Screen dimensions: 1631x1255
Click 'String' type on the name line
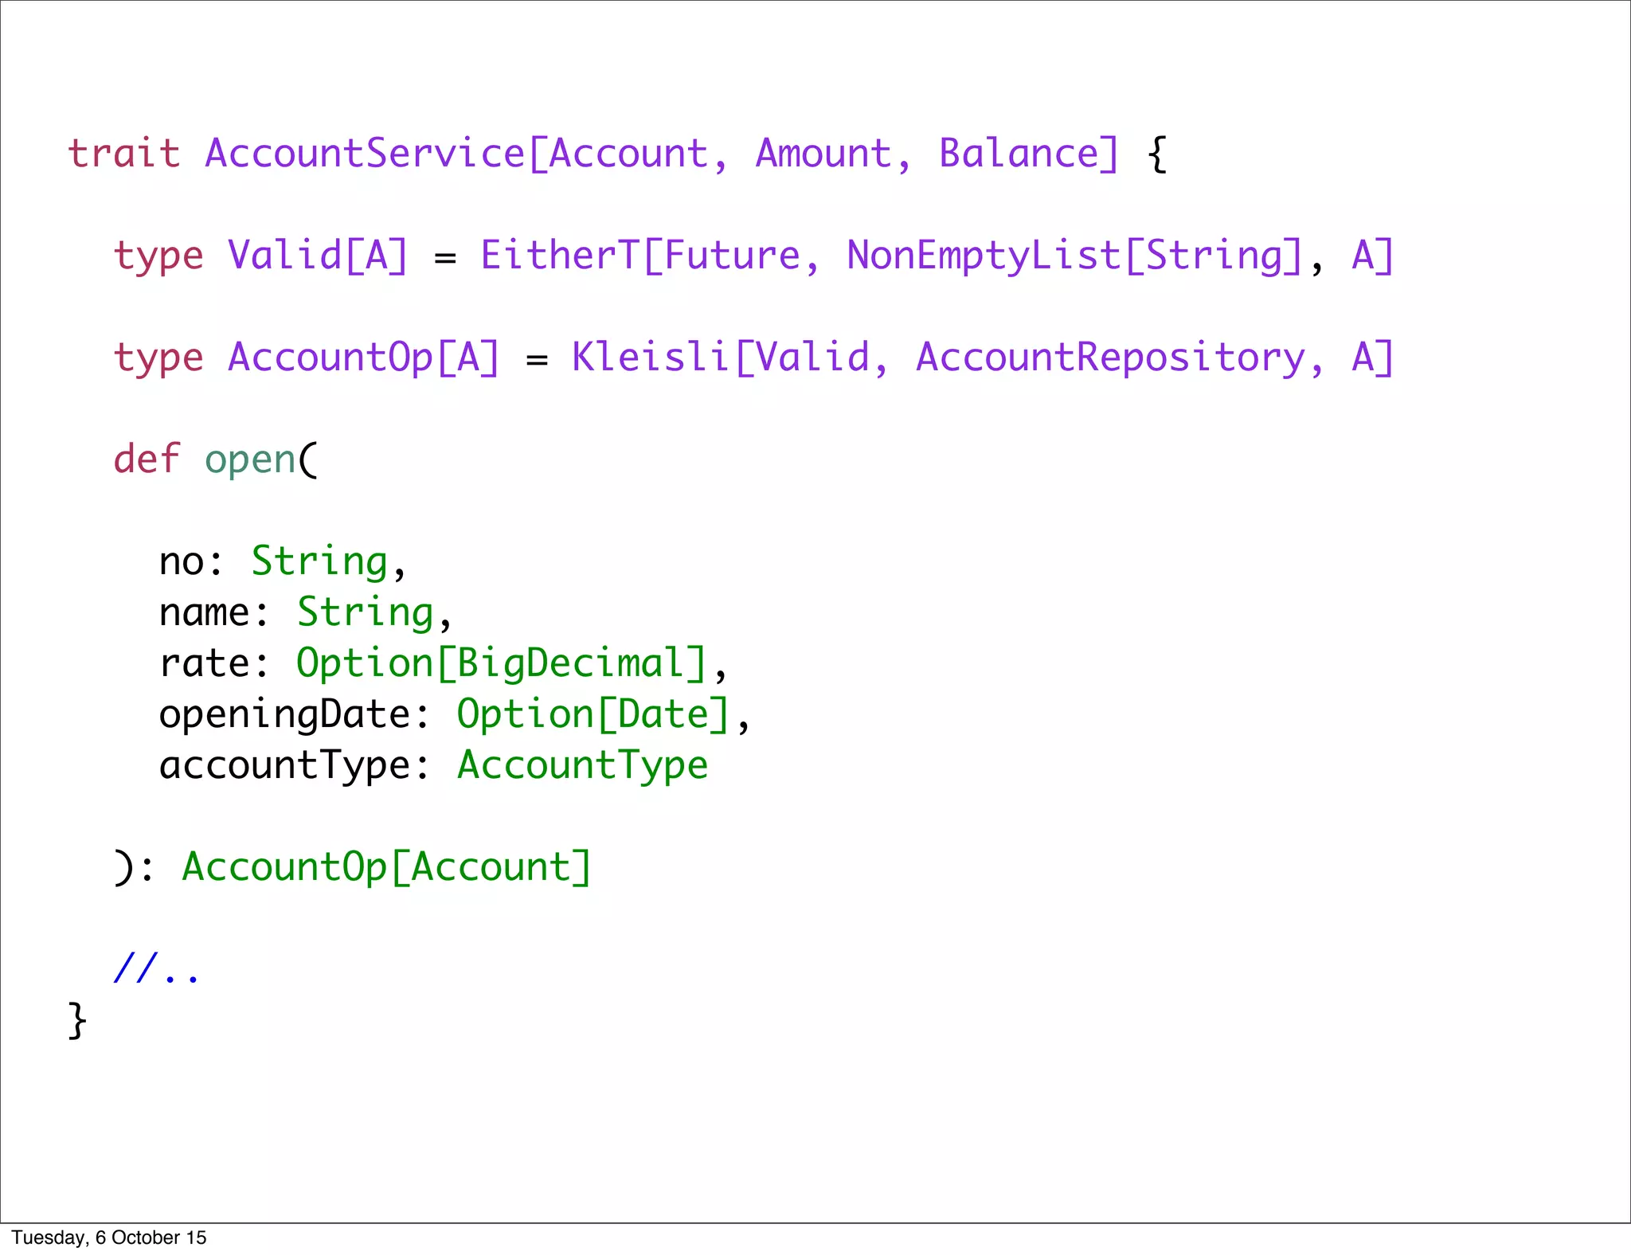coord(366,612)
